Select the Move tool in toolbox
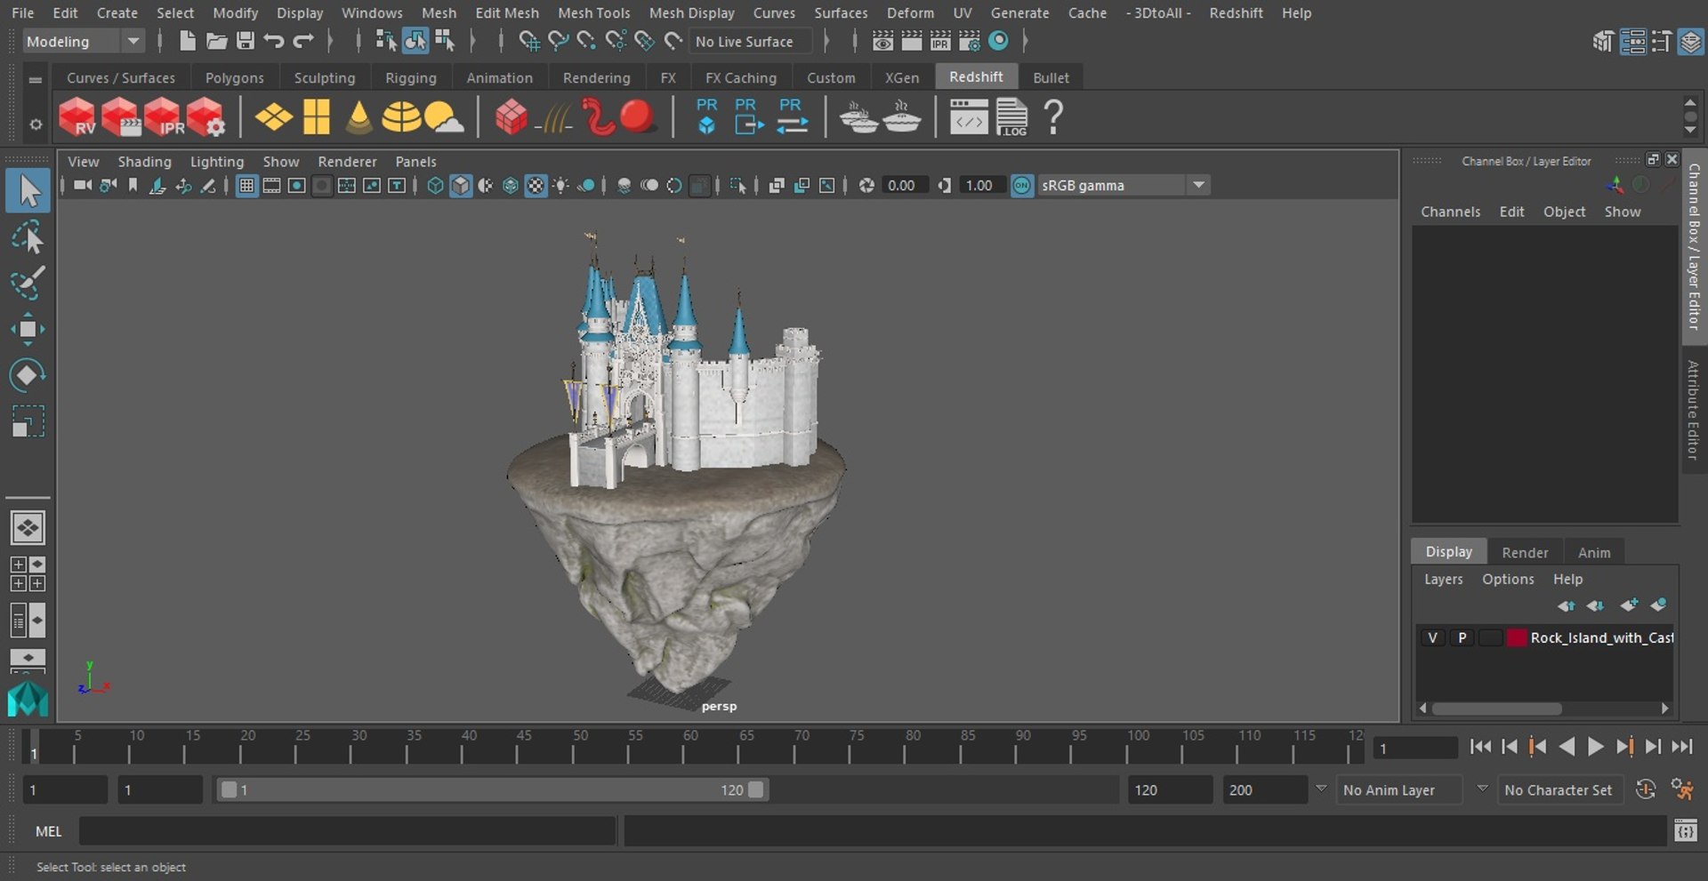The height and width of the screenshot is (881, 1708). (x=28, y=329)
